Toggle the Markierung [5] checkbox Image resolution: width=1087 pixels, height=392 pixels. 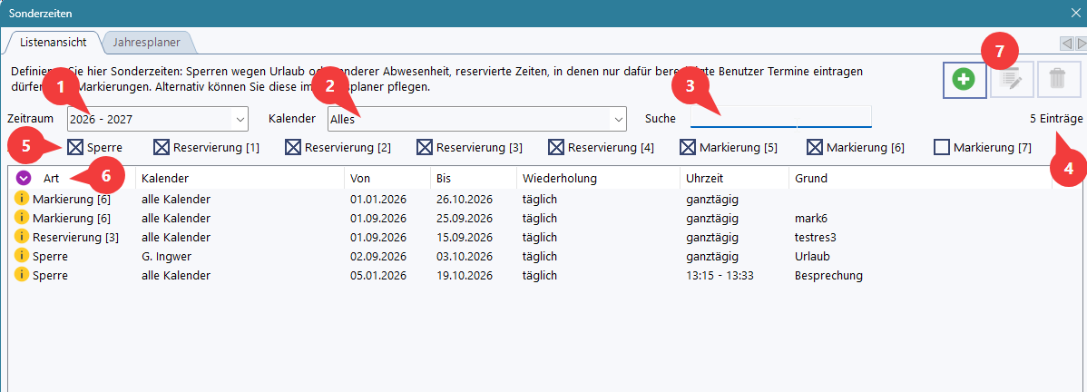[x=688, y=147]
